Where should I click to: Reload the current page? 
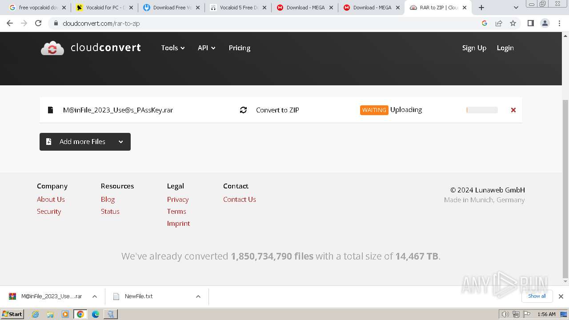tap(38, 23)
